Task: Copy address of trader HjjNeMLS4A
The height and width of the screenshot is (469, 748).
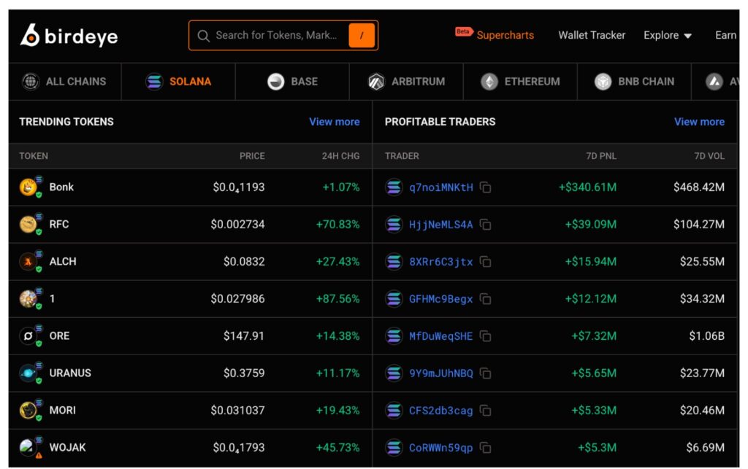Action: tap(486, 225)
